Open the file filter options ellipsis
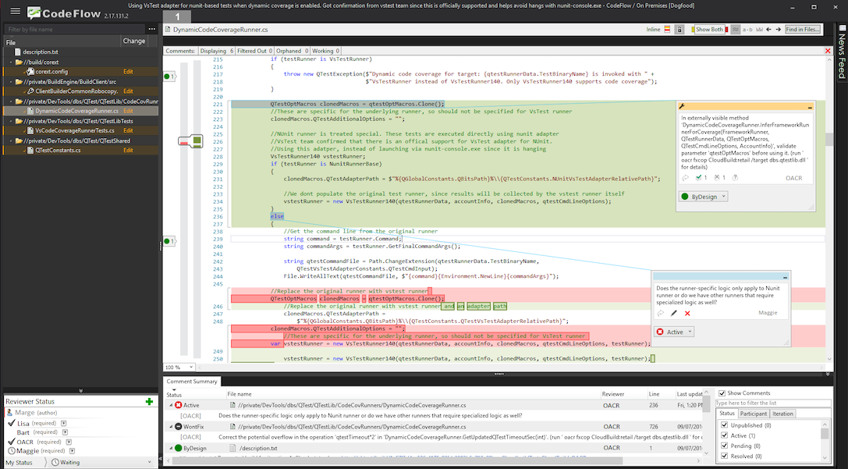This screenshot has height=469, width=848. [152, 29]
